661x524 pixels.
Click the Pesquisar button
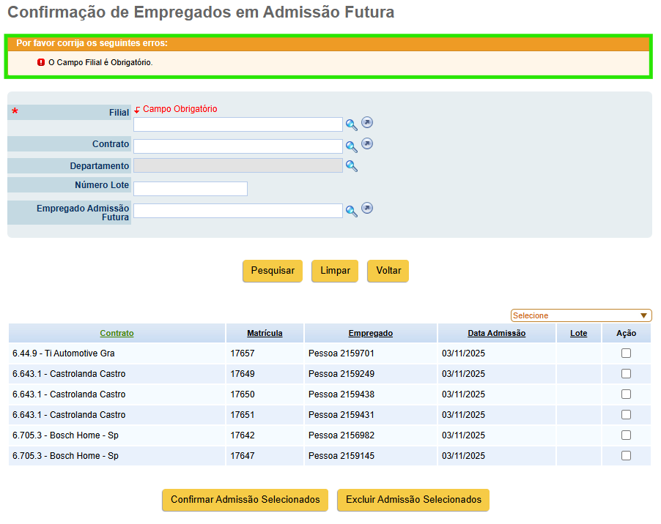click(273, 271)
